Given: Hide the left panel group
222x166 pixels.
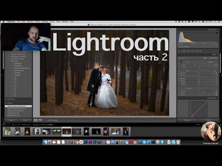Looking at the screenshot, I should pyautogui.click(x=1, y=75).
